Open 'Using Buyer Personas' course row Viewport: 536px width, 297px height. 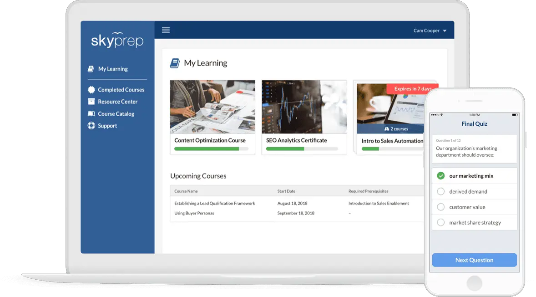(194, 213)
